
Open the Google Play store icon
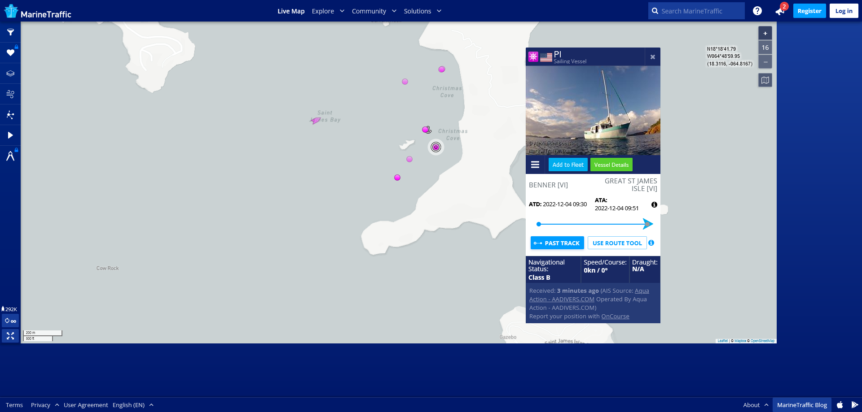[854, 405]
